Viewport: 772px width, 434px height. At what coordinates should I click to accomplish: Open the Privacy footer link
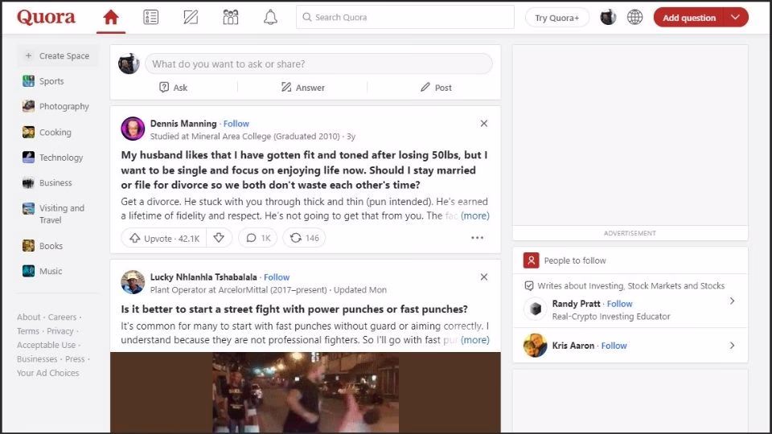[60, 331]
